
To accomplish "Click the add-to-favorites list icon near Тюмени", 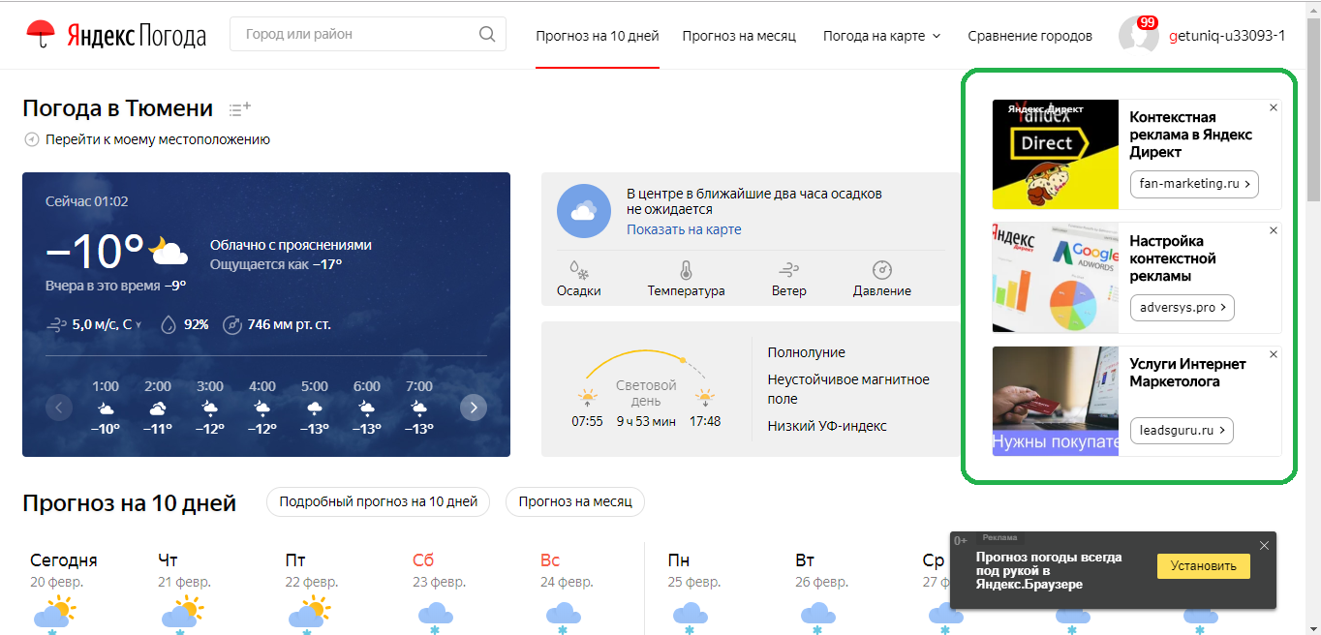I will [x=239, y=109].
